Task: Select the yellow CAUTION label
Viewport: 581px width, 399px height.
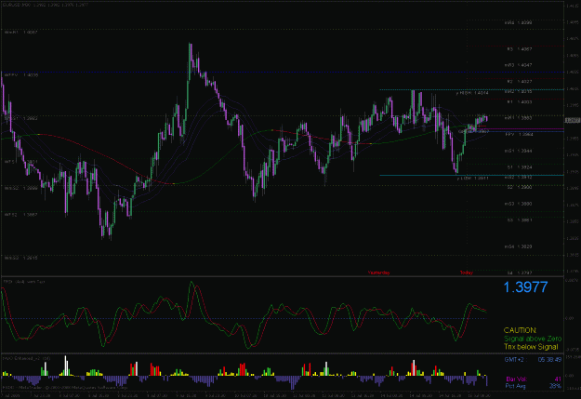Action: click(520, 330)
